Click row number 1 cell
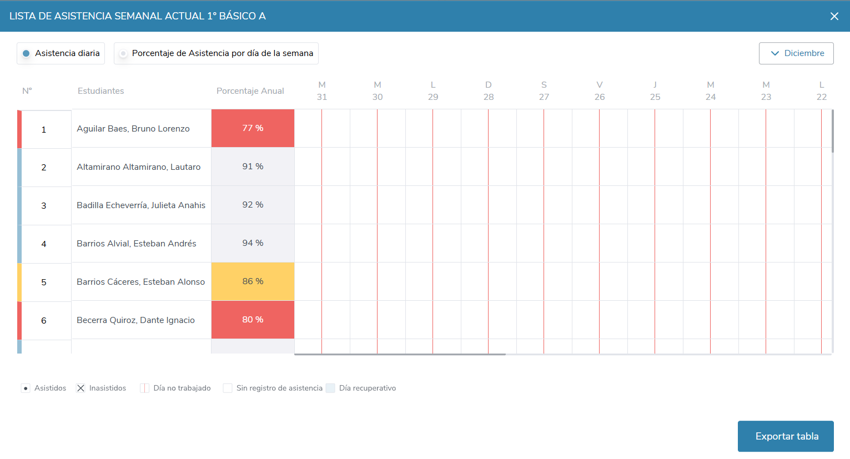Image resolution: width=850 pixels, height=459 pixels. [44, 129]
